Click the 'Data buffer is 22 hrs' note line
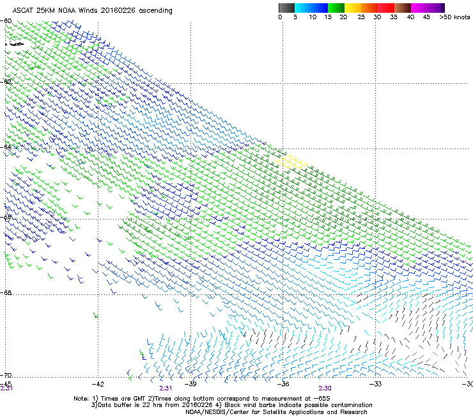The height and width of the screenshot is (416, 473). click(231, 405)
